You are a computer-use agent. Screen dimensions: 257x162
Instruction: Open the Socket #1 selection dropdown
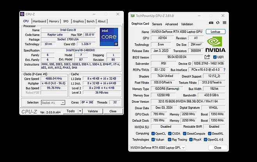(53, 103)
